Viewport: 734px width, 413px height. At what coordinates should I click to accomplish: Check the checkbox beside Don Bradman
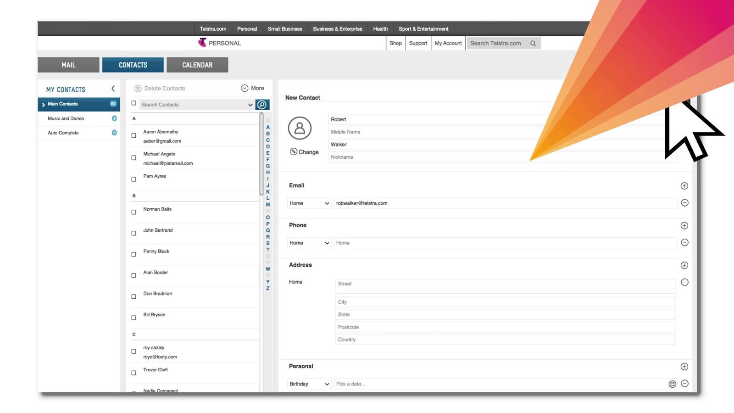pyautogui.click(x=133, y=296)
